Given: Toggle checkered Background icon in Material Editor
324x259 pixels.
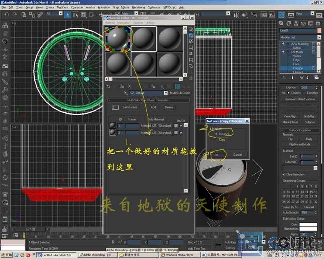Looking at the screenshot, I should coord(191,41).
